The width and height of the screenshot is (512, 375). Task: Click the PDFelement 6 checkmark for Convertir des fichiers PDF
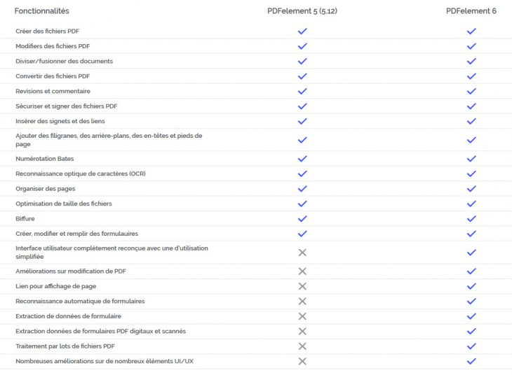[x=471, y=76]
